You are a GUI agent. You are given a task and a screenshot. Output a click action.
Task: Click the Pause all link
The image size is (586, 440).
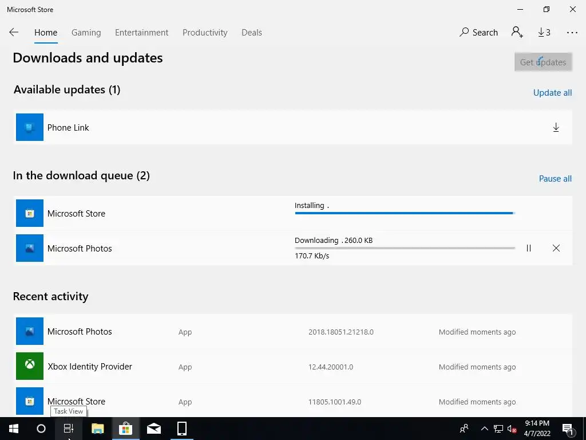[555, 179]
